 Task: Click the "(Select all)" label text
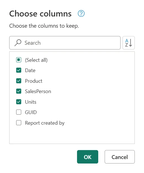pyautogui.click(x=36, y=60)
